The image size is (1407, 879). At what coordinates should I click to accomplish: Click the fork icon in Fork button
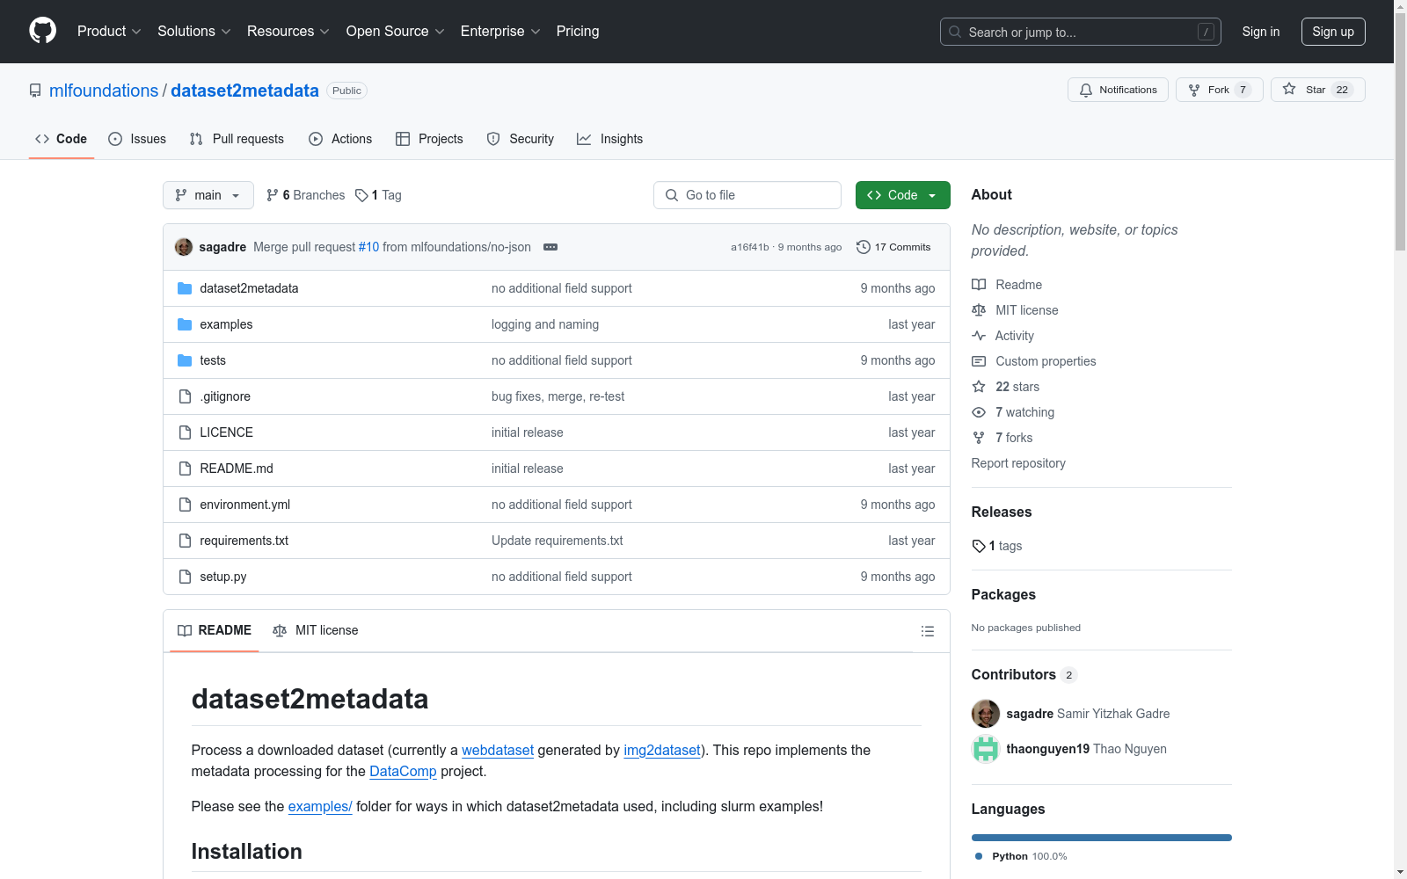[1194, 90]
